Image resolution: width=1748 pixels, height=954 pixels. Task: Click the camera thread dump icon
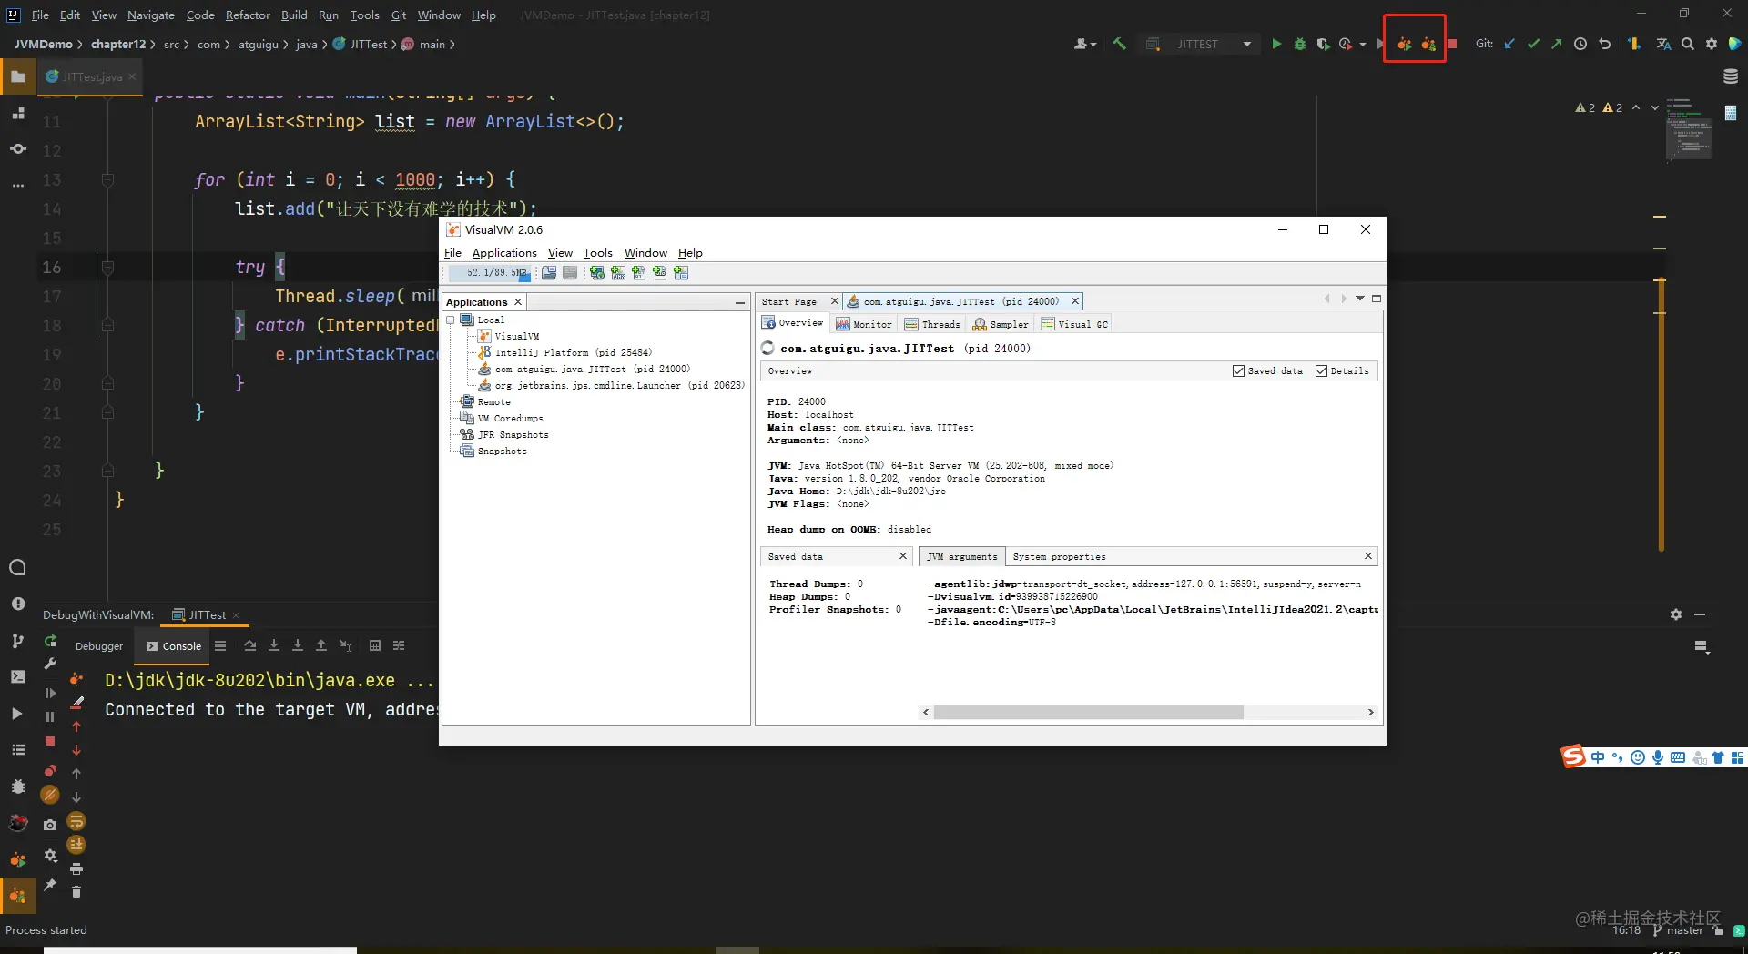pyautogui.click(x=50, y=825)
